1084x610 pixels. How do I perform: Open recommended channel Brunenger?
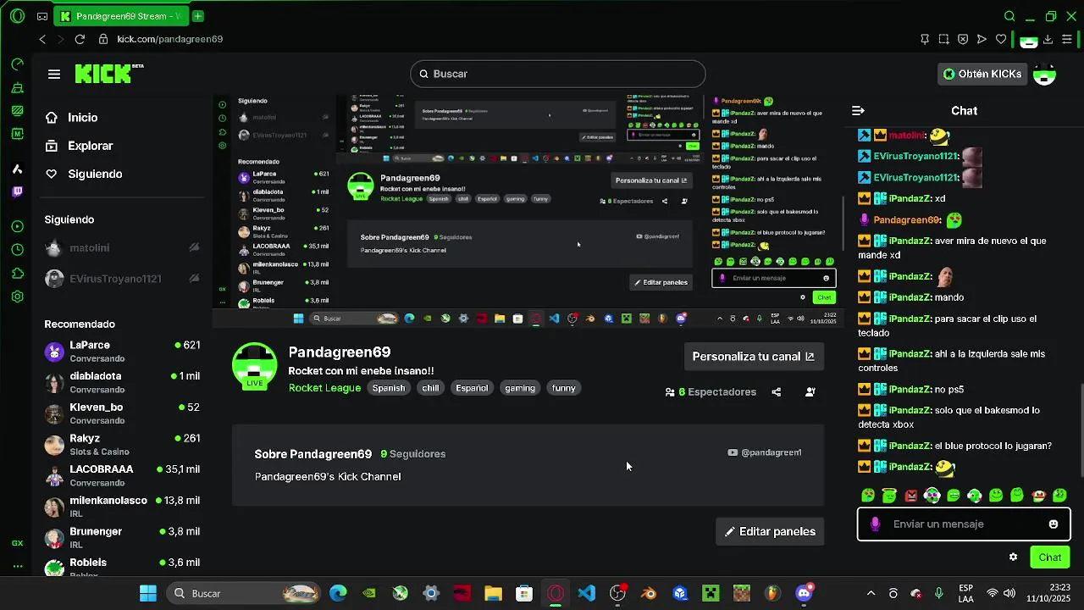123,538
